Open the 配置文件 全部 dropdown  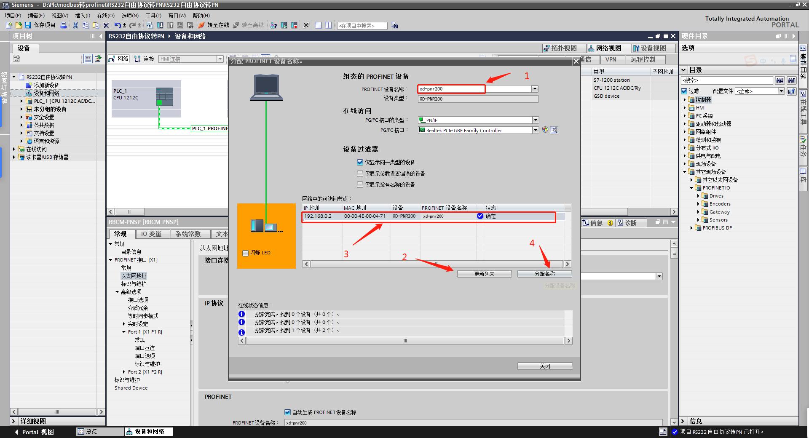781,91
